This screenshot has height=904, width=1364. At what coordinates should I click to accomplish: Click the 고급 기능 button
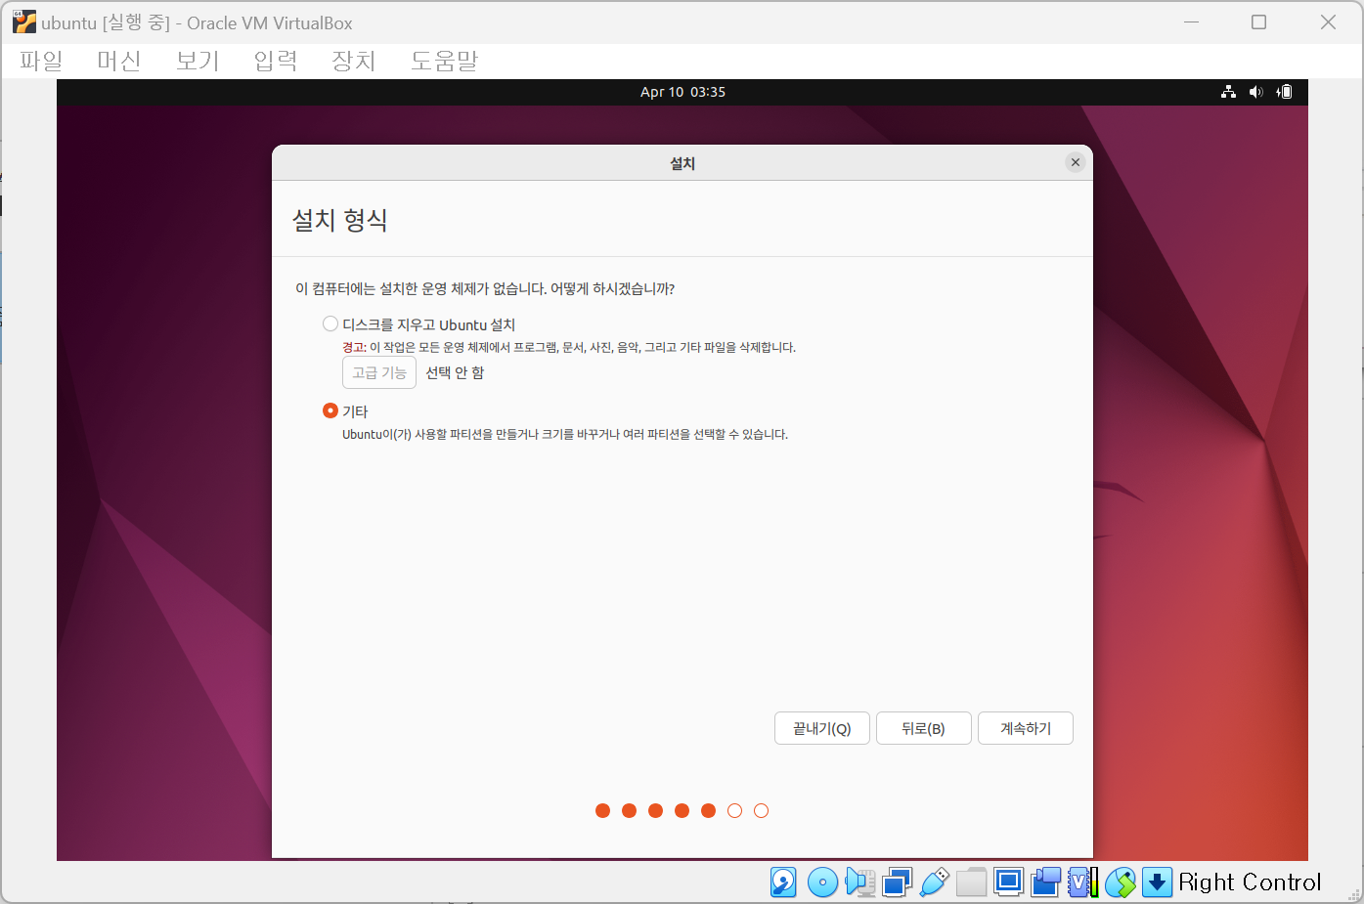click(x=379, y=372)
